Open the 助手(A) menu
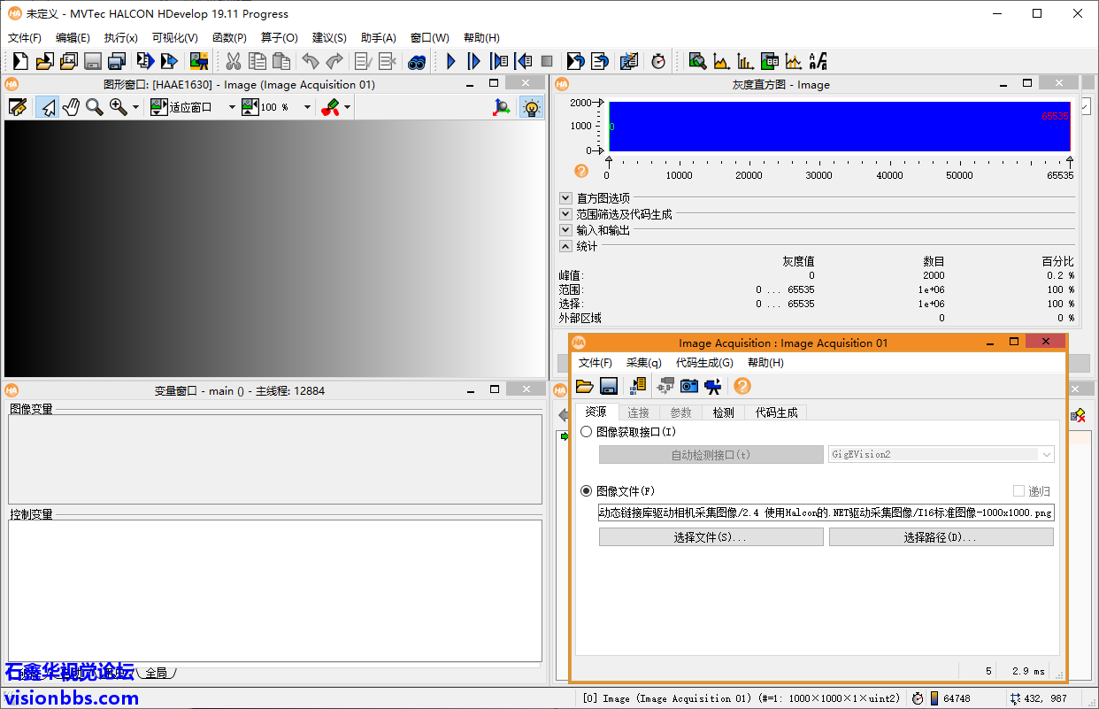The width and height of the screenshot is (1099, 709). pos(379,38)
